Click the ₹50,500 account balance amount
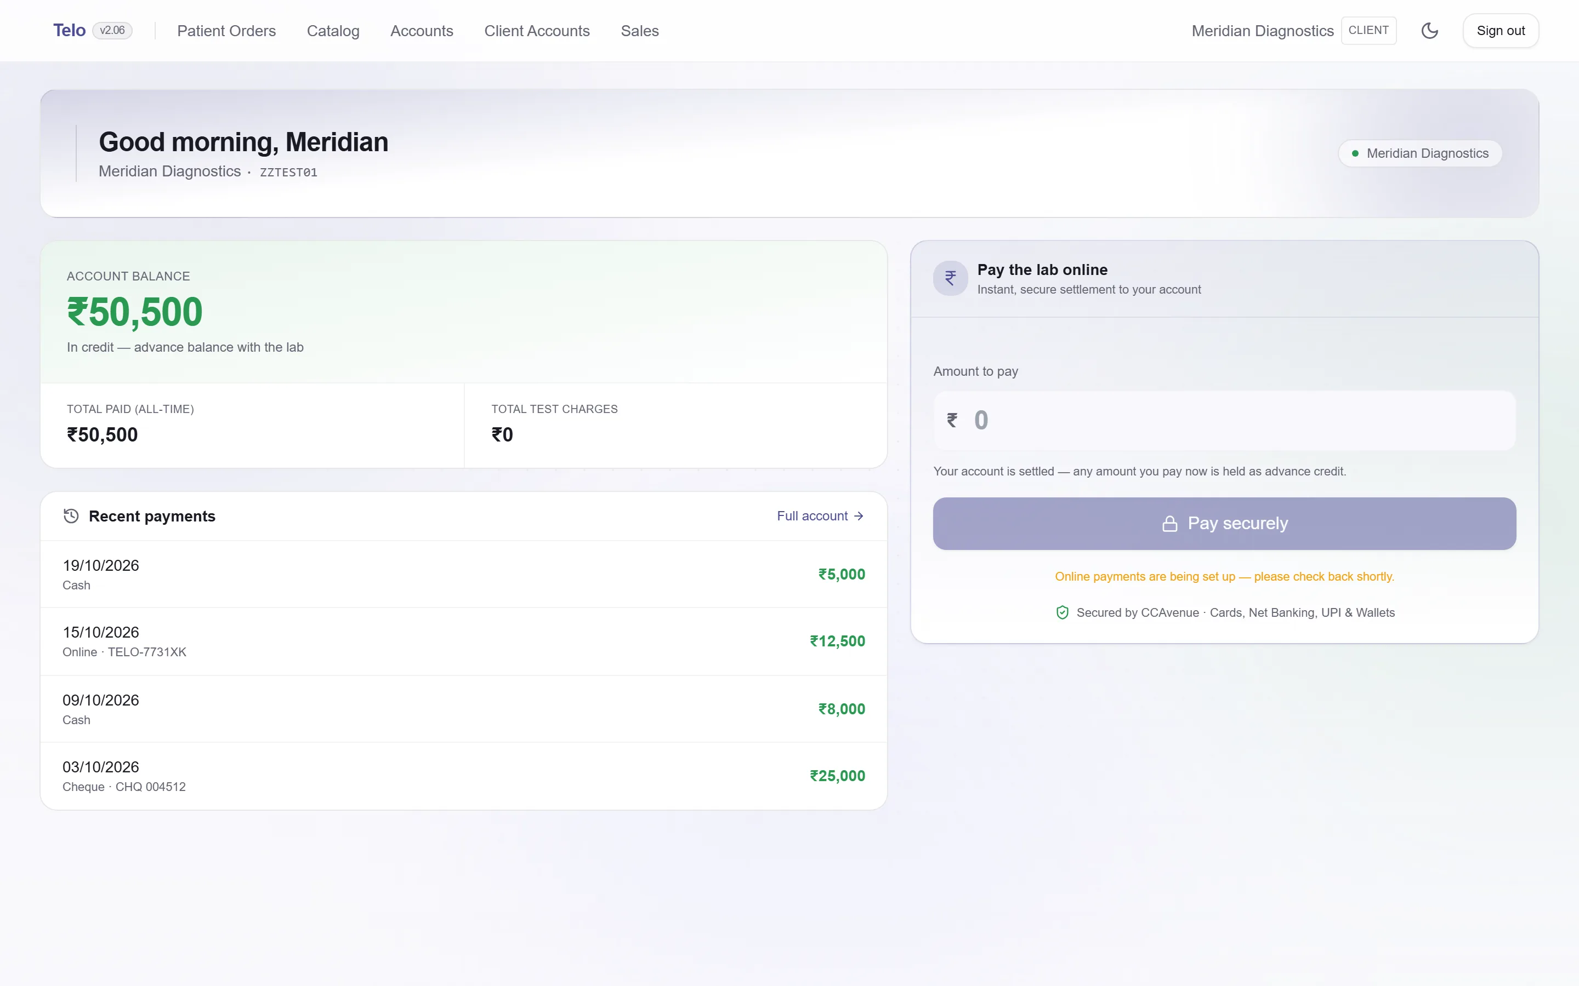This screenshot has width=1579, height=986. [x=134, y=312]
